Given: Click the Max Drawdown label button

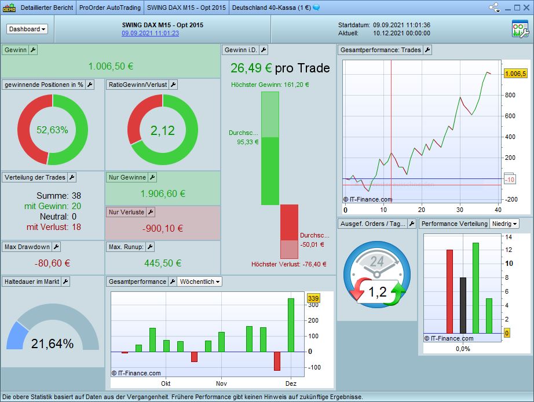Looking at the screenshot, I should 27,247.
